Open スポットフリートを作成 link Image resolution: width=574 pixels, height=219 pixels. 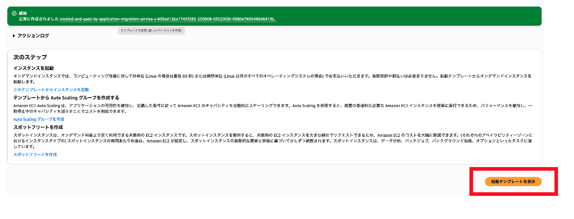coord(35,154)
